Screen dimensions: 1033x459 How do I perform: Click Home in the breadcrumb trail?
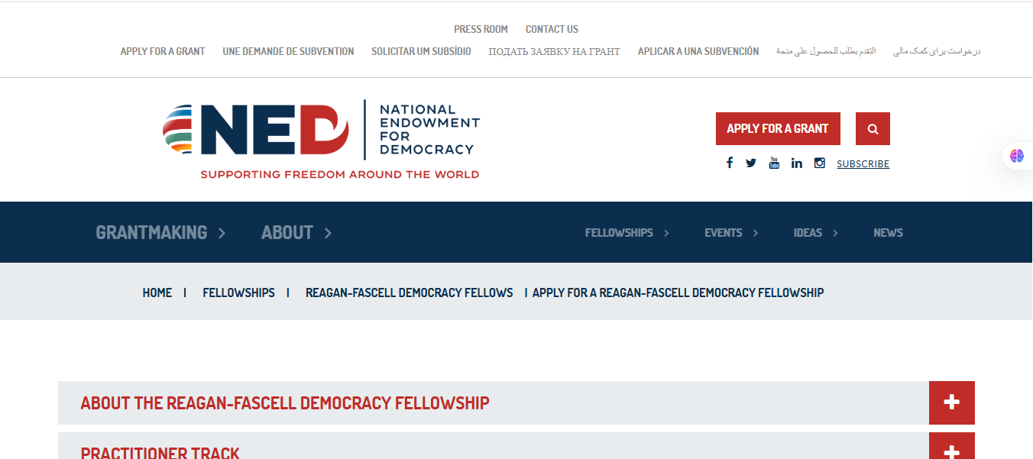(x=157, y=292)
